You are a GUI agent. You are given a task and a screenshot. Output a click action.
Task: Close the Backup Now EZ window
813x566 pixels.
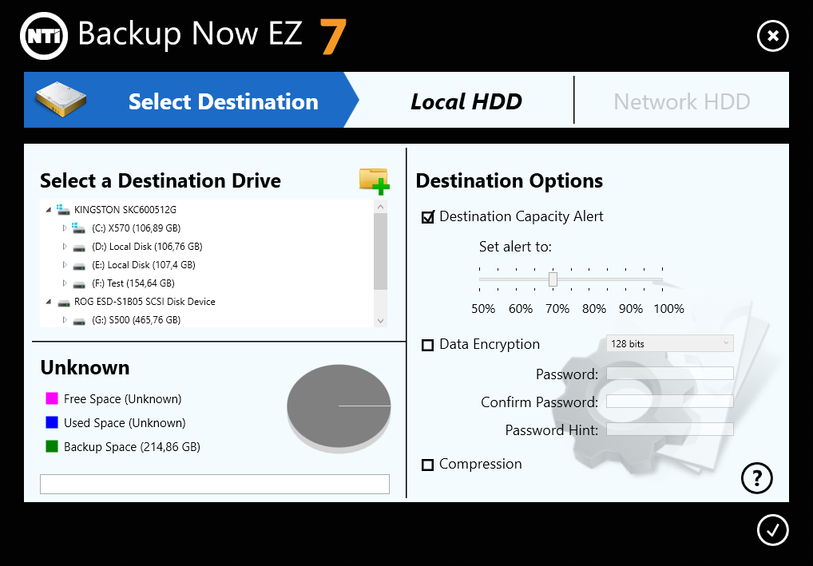click(x=772, y=36)
